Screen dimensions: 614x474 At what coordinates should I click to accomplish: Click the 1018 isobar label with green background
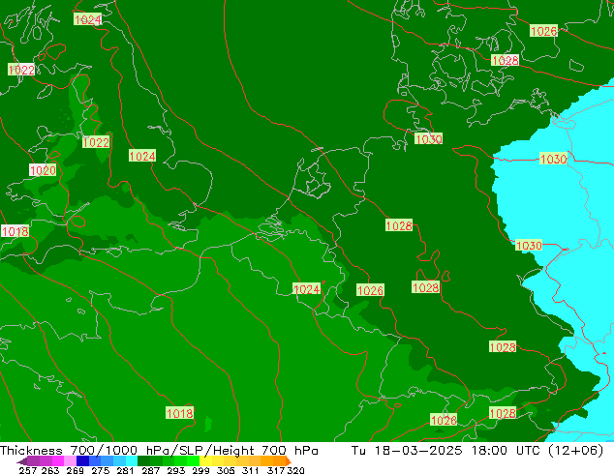pyautogui.click(x=180, y=413)
